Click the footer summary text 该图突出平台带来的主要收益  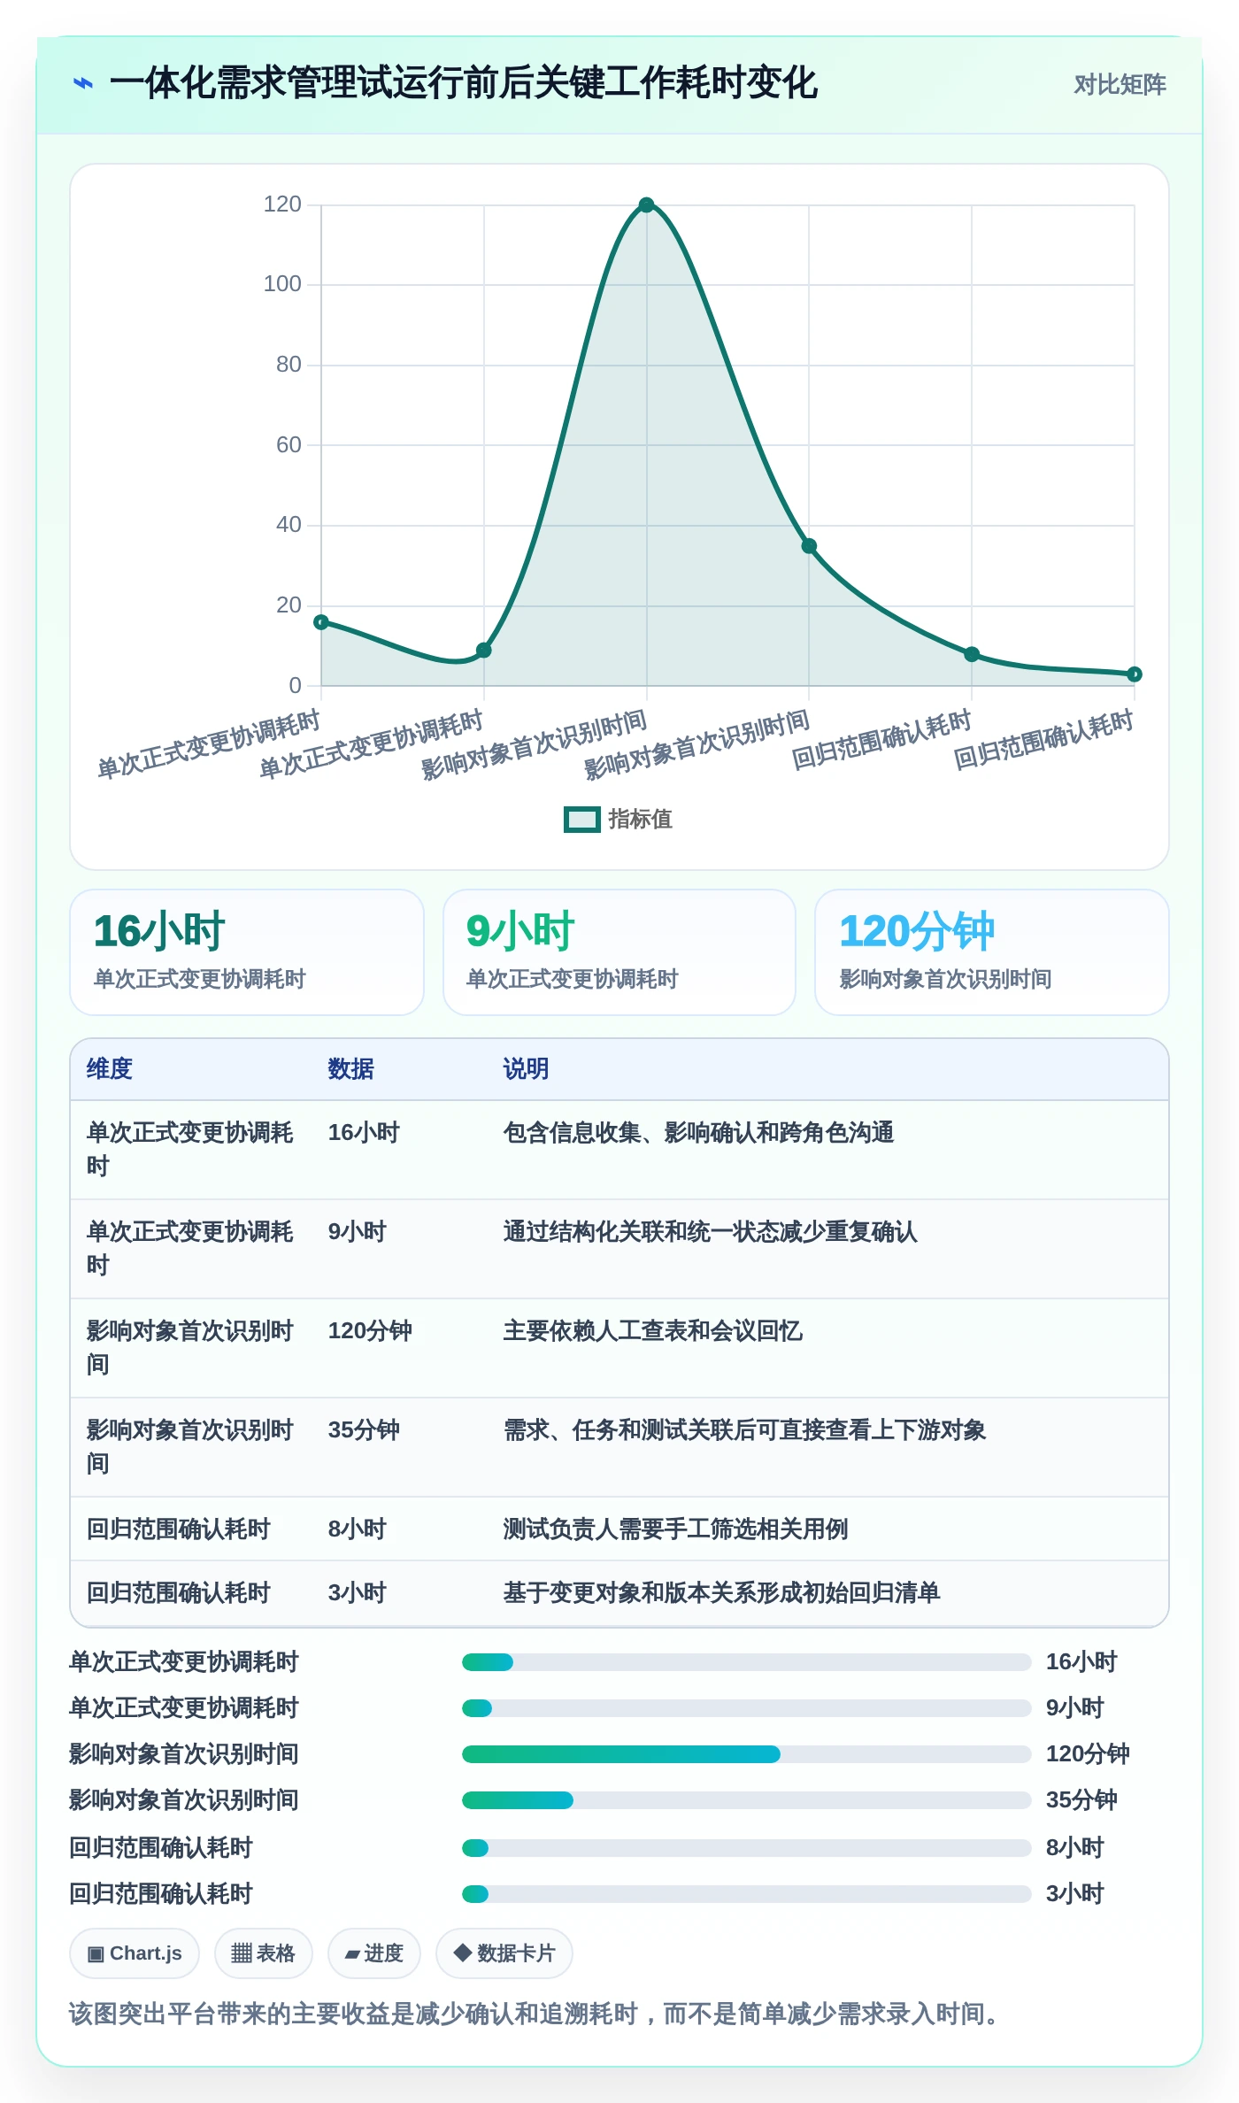click(x=242, y=2014)
